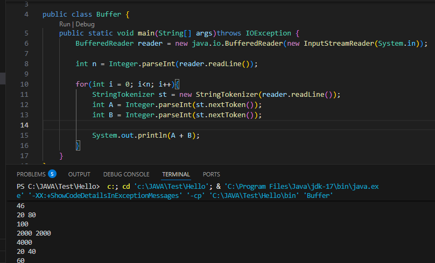
Task: Click terminal output 100
Action: coord(23,224)
